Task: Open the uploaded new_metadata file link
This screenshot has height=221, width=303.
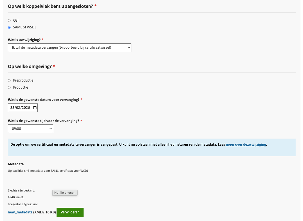Action: point(20,212)
